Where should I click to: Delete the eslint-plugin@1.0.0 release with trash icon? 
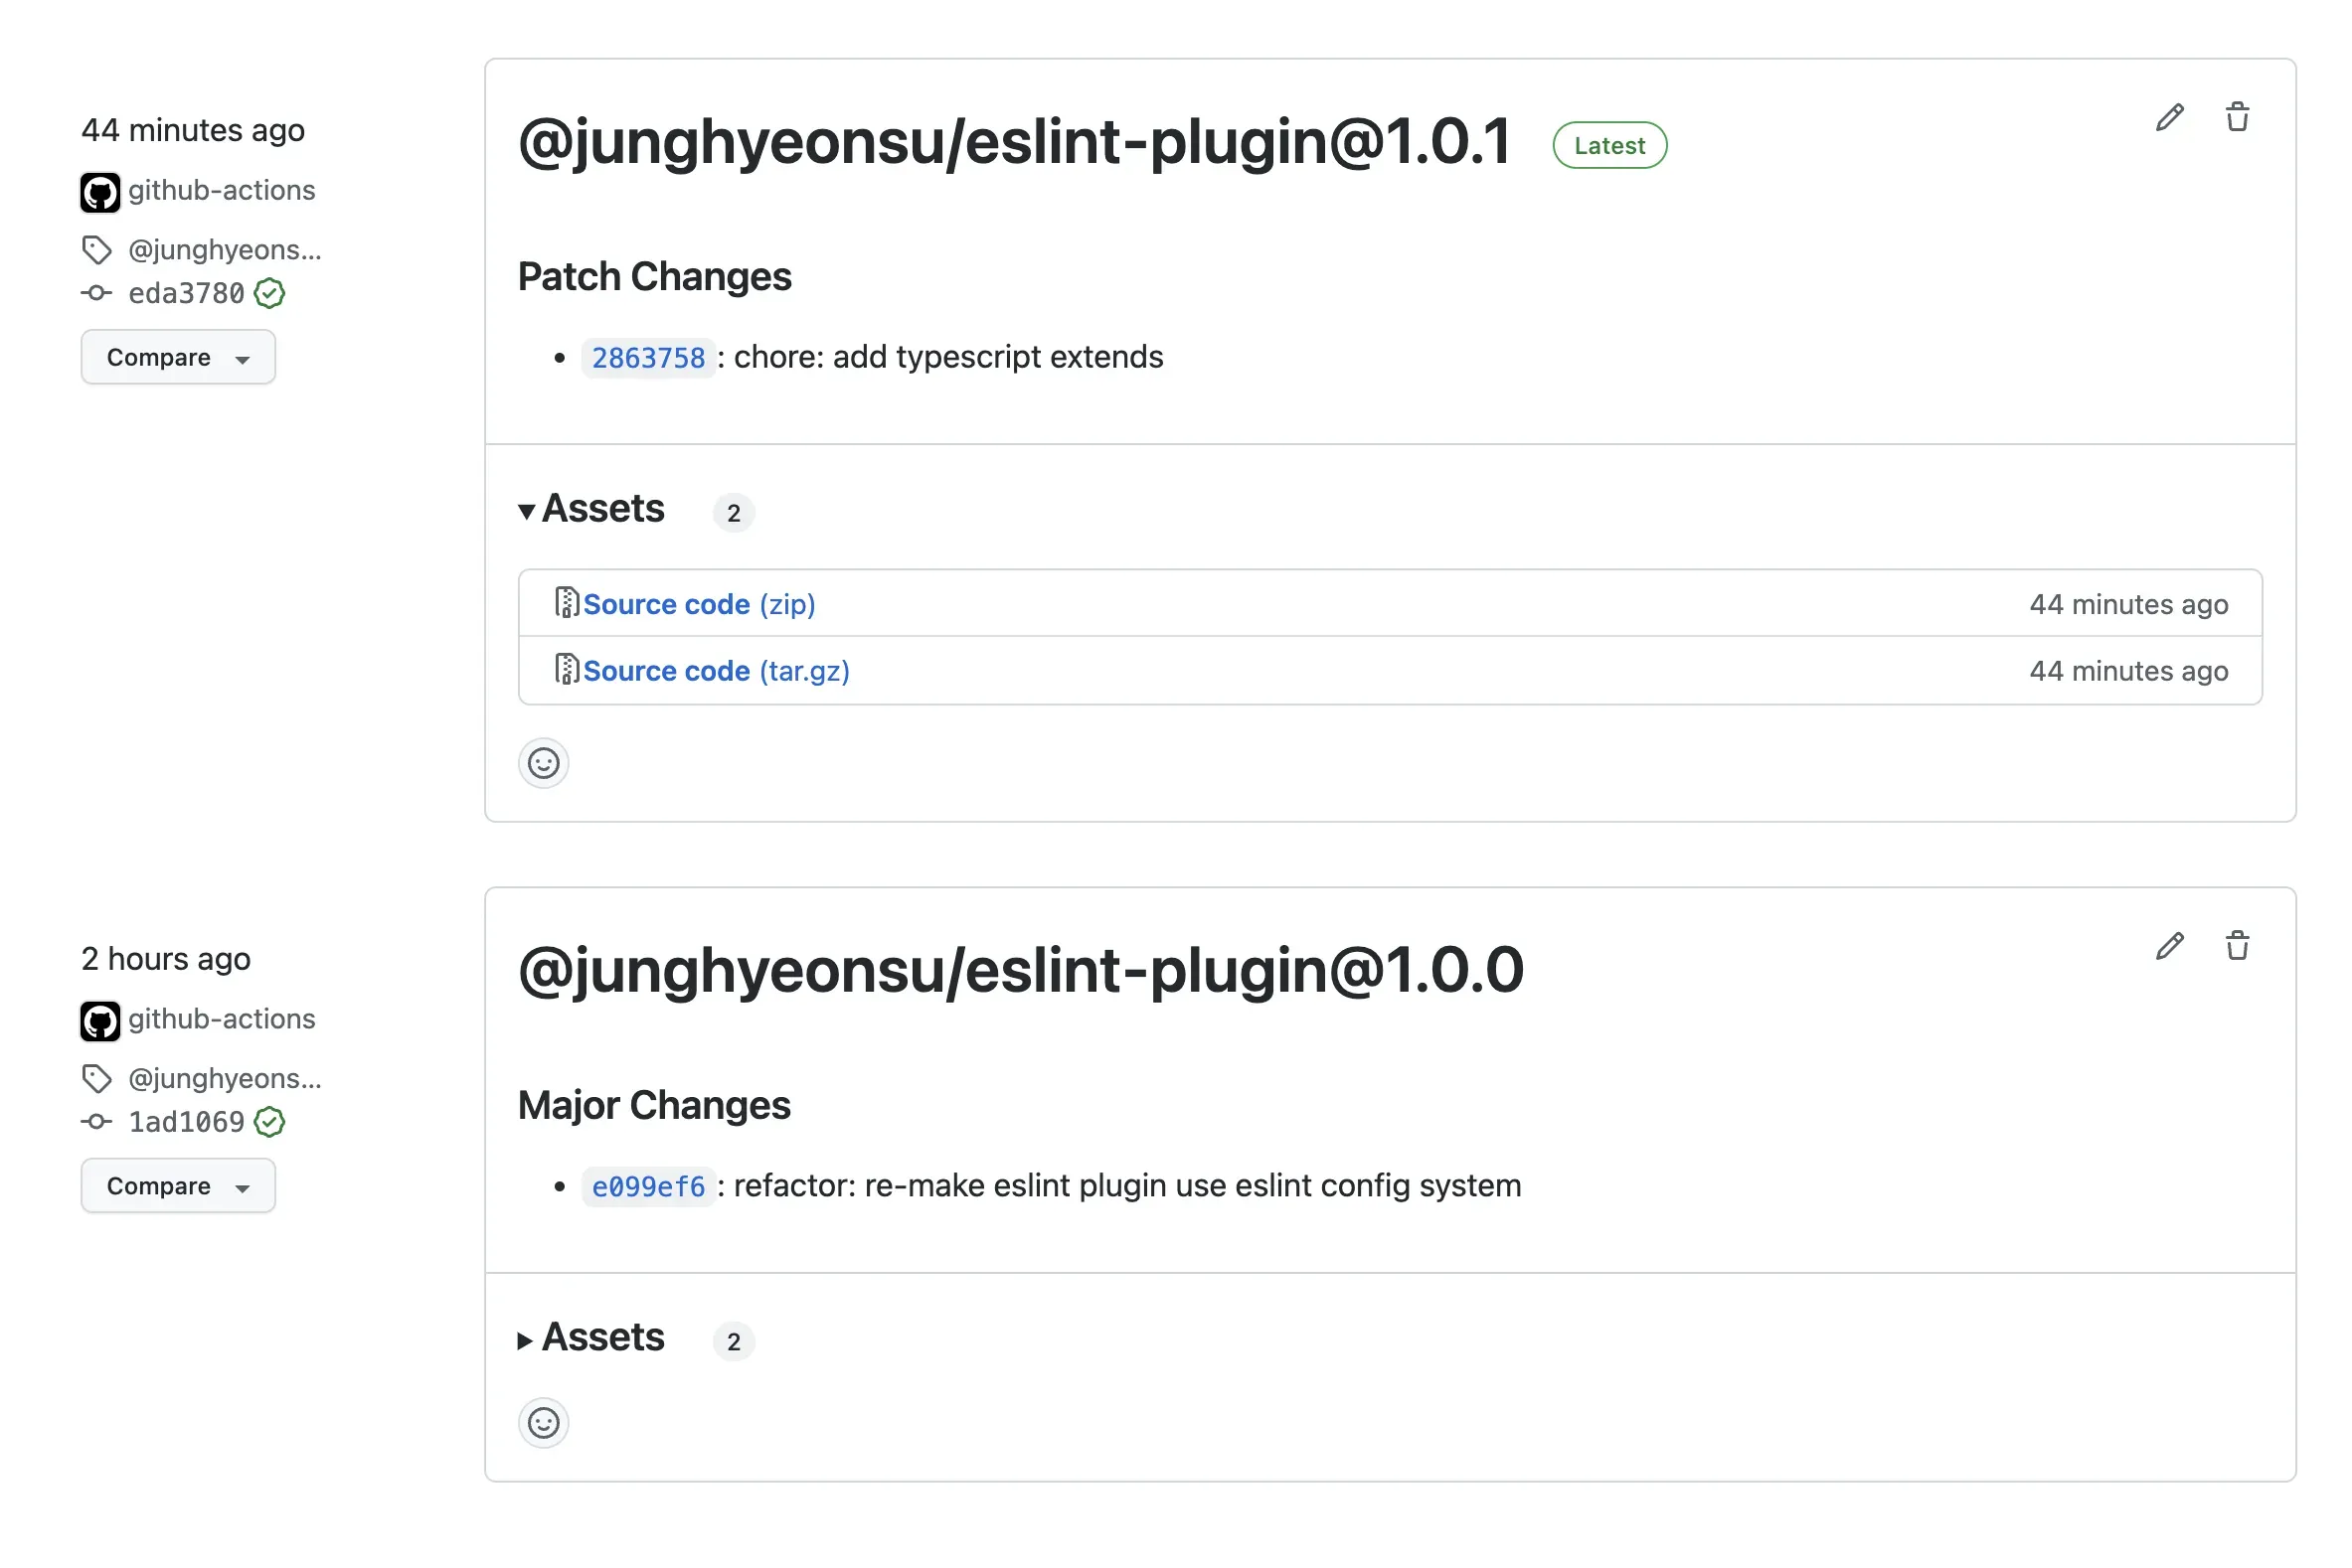(2237, 946)
